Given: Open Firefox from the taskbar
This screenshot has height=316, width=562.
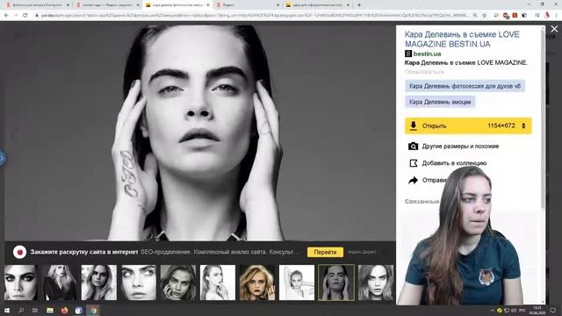Looking at the screenshot, I should (x=64, y=310).
